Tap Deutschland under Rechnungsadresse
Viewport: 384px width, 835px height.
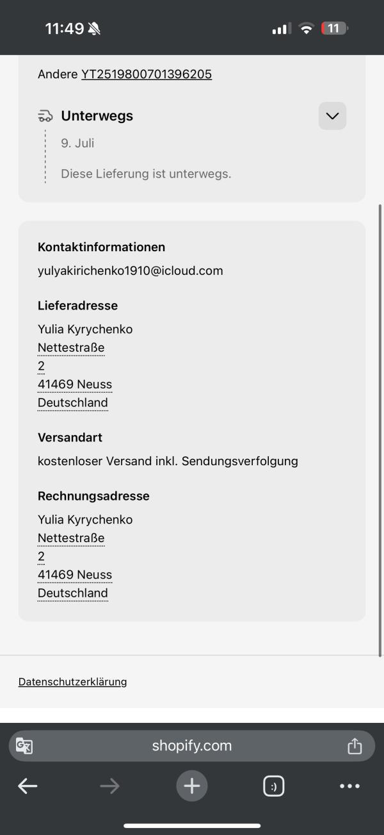click(x=73, y=593)
